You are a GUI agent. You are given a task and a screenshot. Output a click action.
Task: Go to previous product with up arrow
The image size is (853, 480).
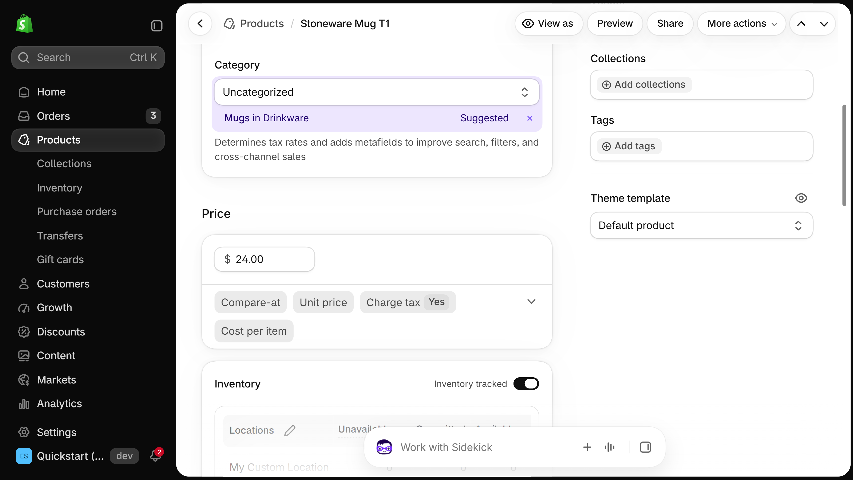tap(801, 23)
